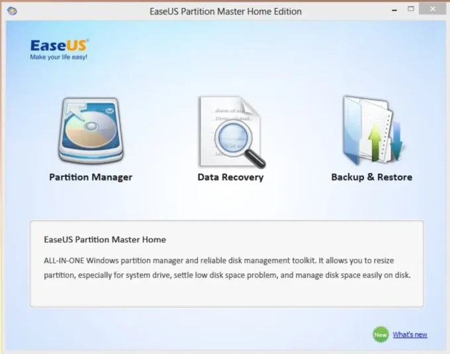Select the Data Recovery text label
The height and width of the screenshot is (354, 450).
(230, 177)
